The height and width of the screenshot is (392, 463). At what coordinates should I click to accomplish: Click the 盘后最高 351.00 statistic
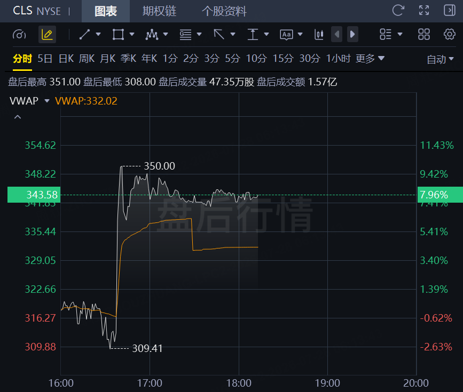(x=44, y=82)
